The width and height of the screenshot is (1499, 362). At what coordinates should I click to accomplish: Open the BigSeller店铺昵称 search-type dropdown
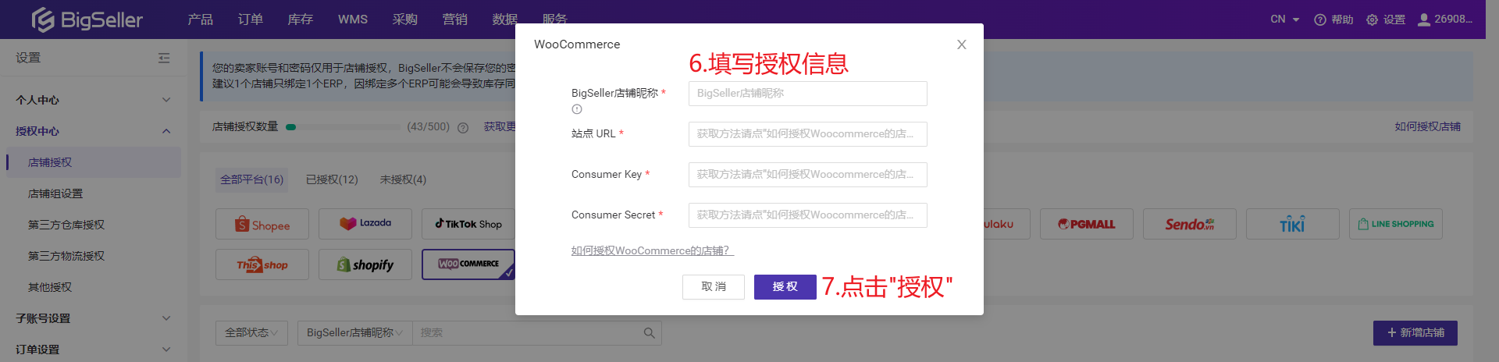point(354,333)
